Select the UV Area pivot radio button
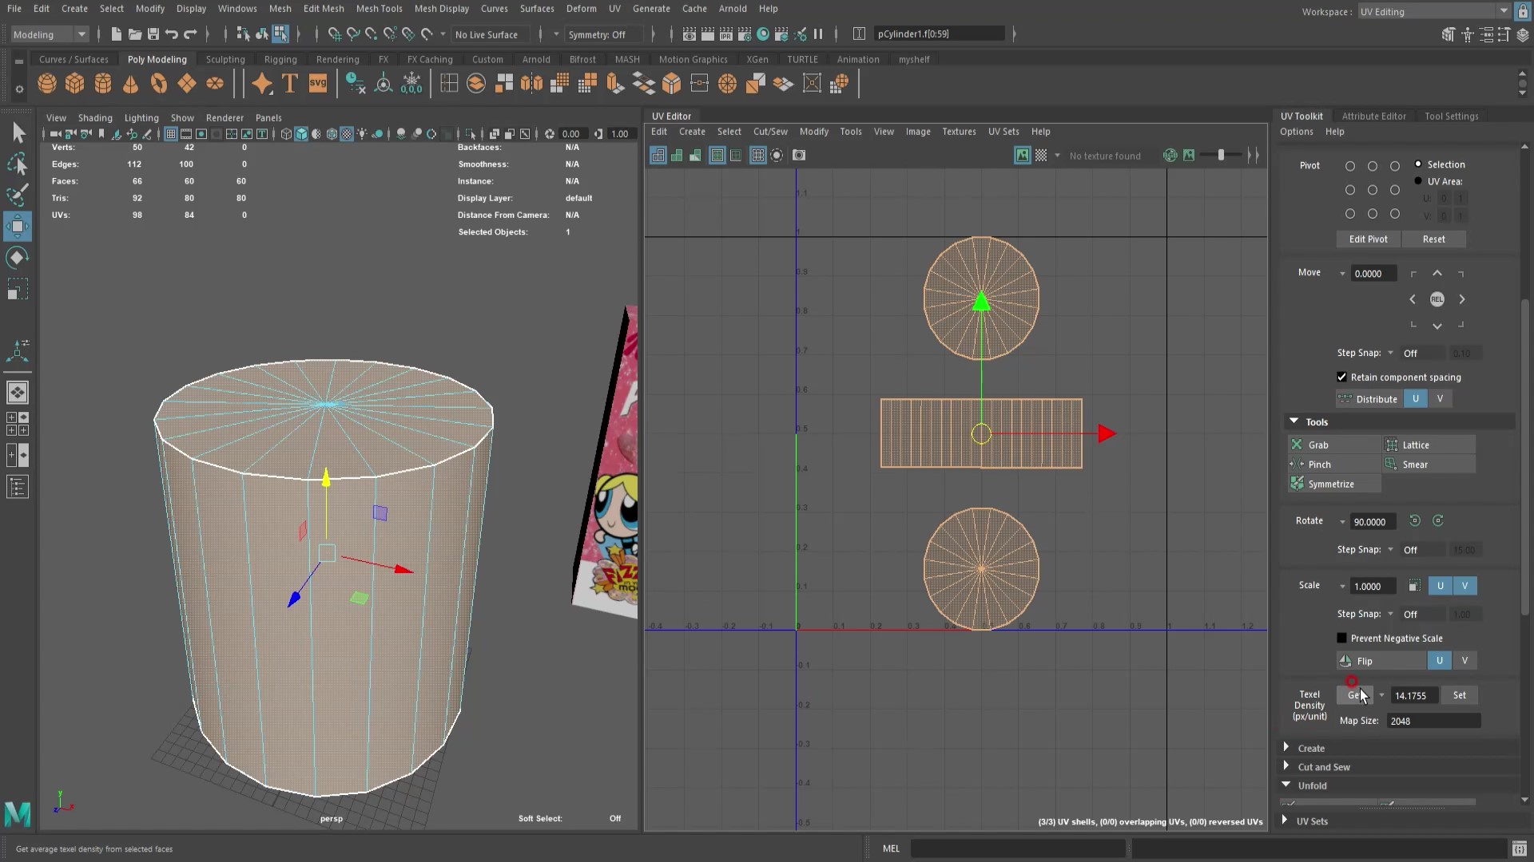The height and width of the screenshot is (862, 1534). click(1418, 181)
